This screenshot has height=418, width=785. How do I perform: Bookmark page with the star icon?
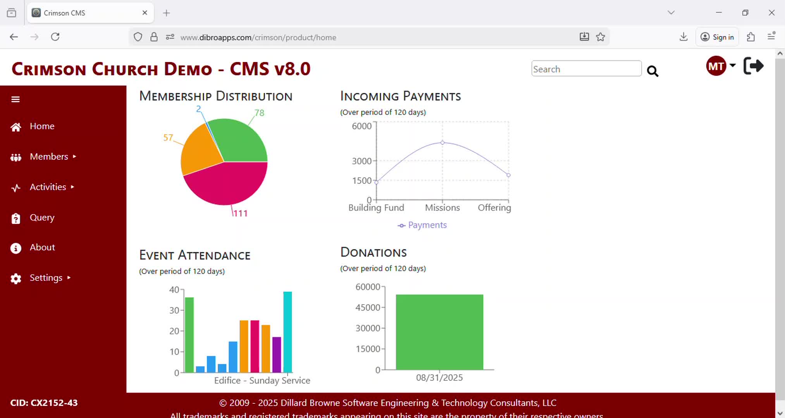[601, 37]
